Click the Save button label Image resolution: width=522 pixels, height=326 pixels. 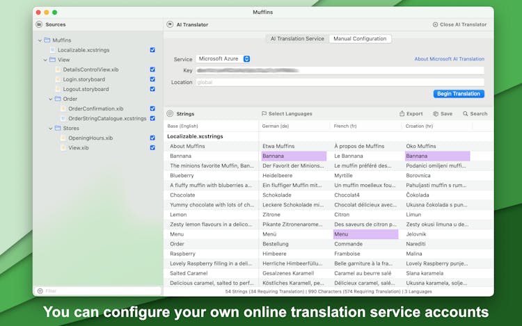(446, 114)
